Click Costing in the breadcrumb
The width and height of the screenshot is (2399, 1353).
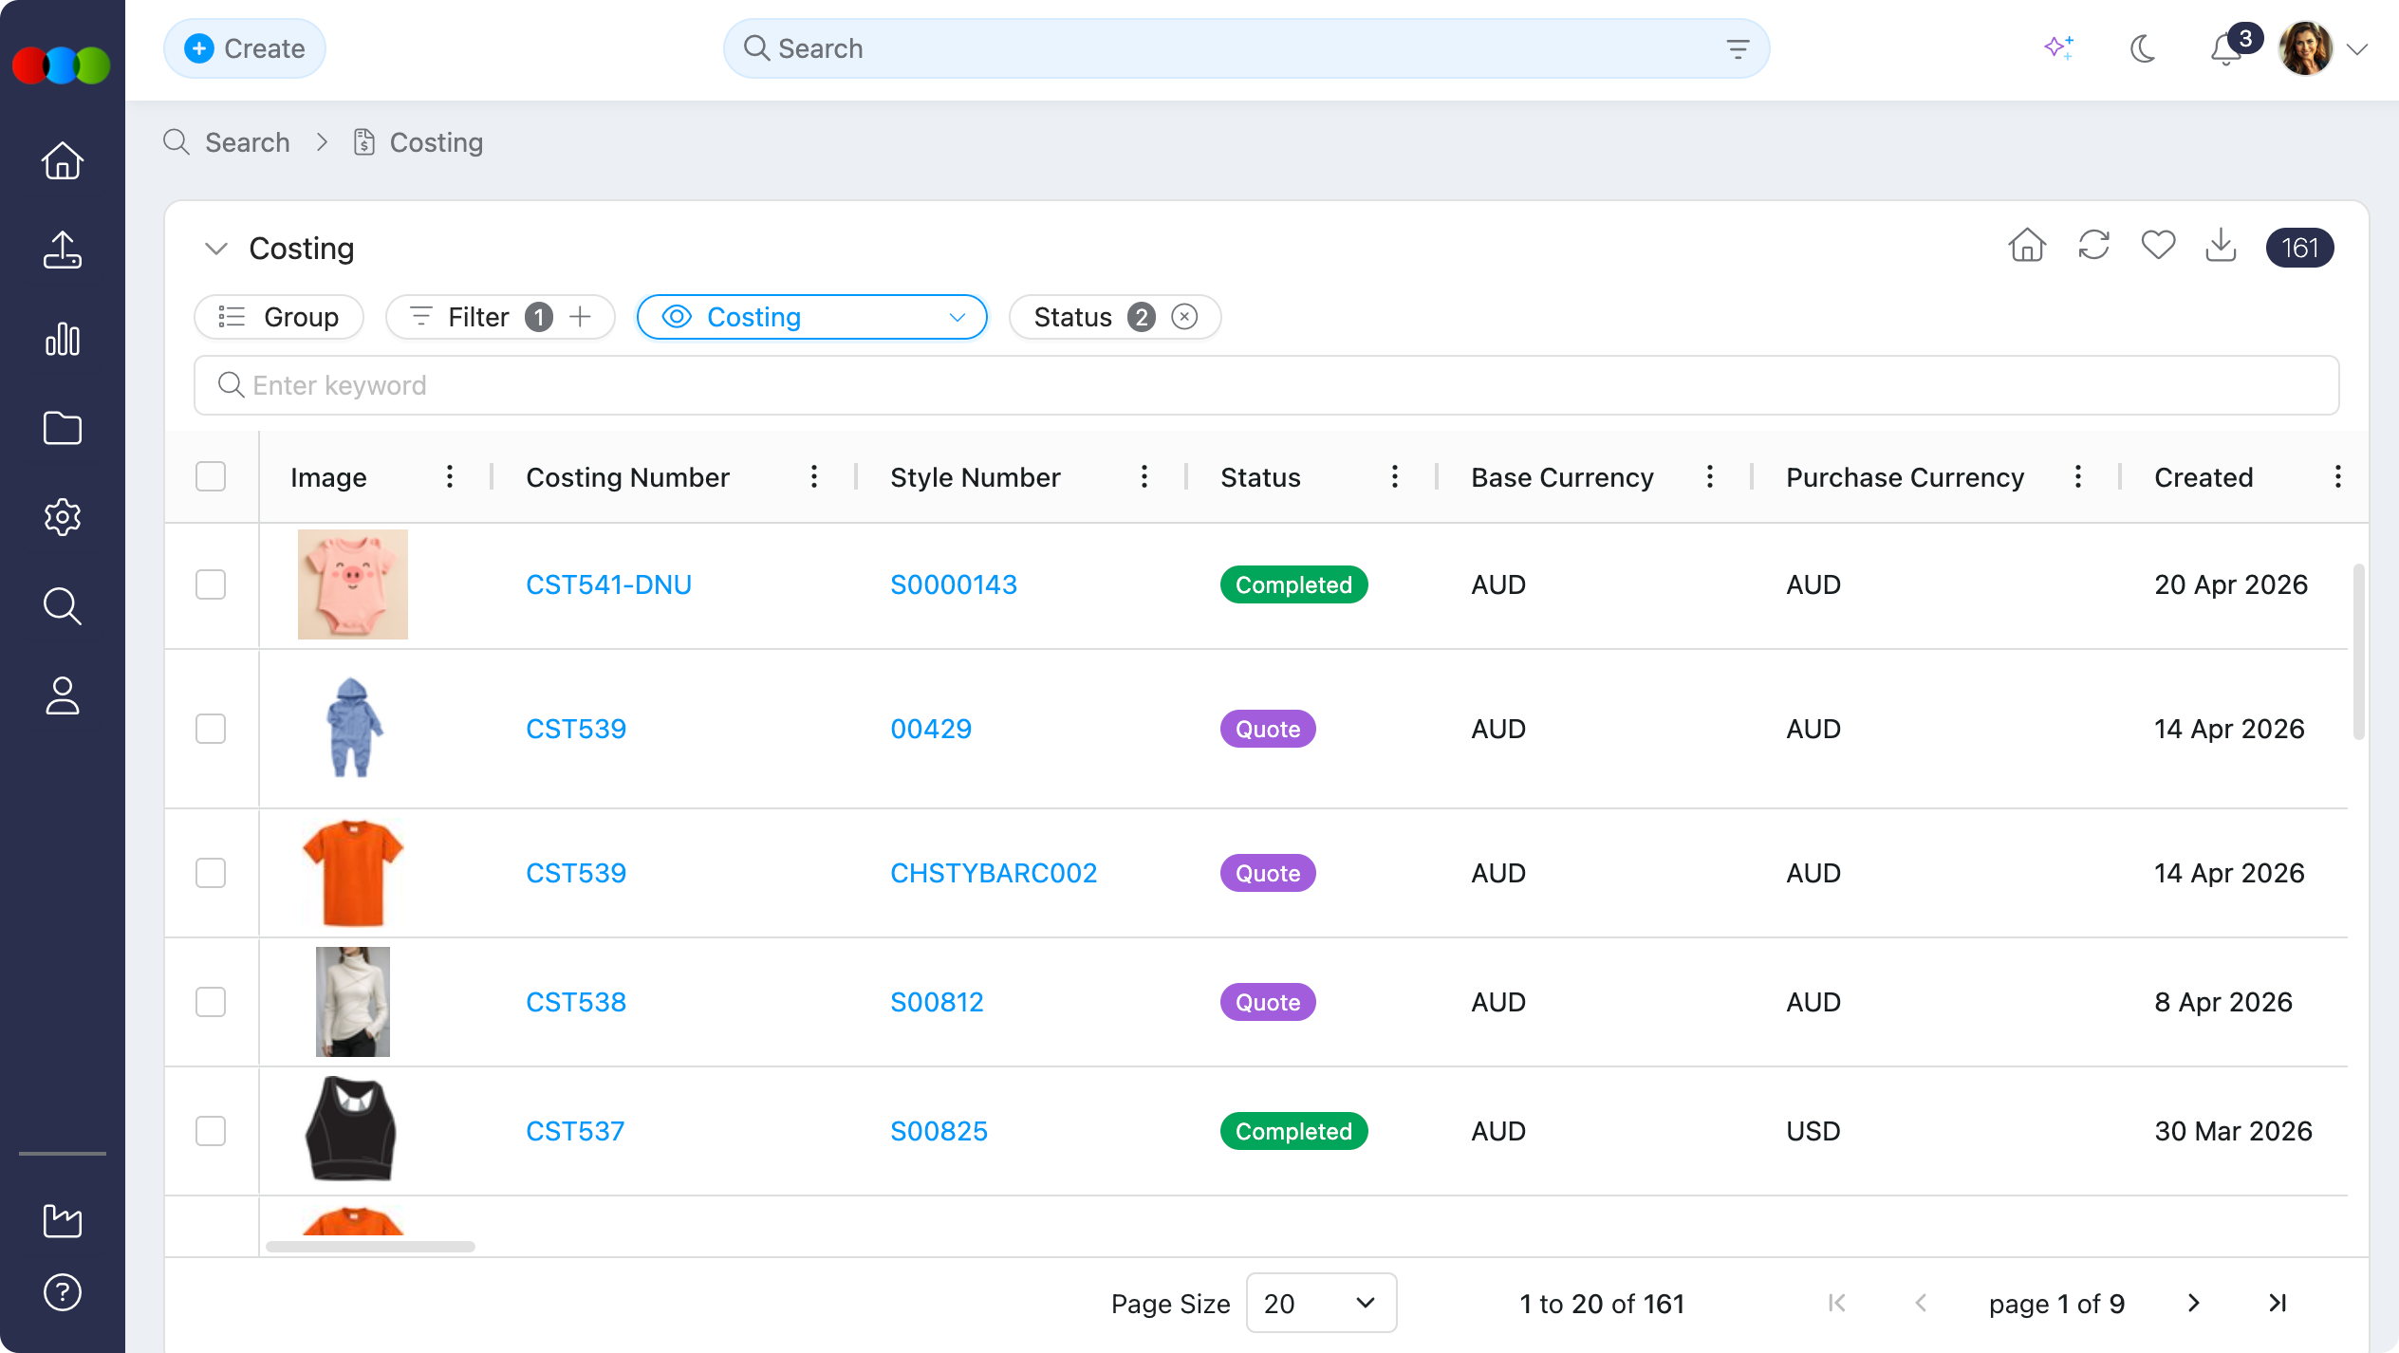[437, 142]
